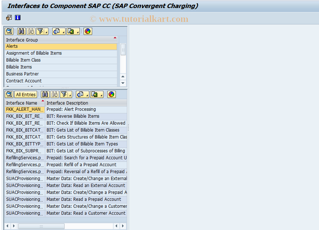
Task: Select Prepaid: Alert Processing description
Action: point(86,109)
